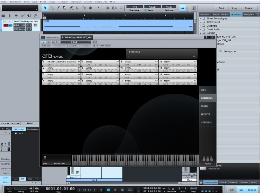260x193 pixels.
Task: Solo the SalviGlassHarp track
Action: (10, 22)
